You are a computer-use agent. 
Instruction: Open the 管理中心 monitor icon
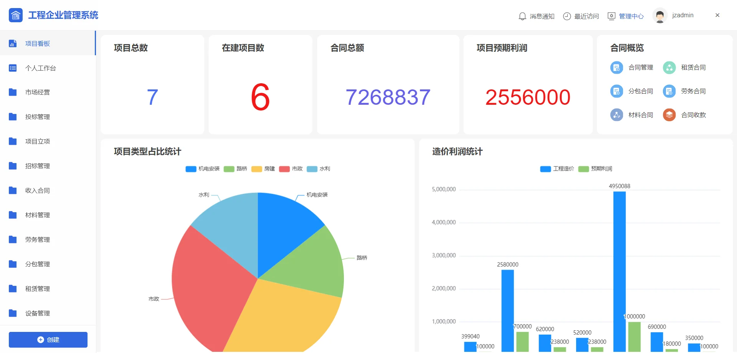(611, 16)
